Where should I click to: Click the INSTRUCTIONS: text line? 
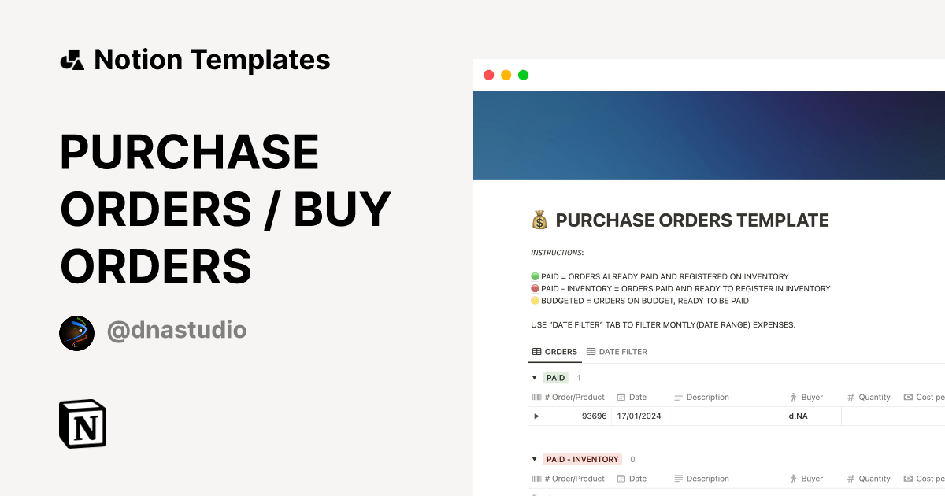coord(558,253)
